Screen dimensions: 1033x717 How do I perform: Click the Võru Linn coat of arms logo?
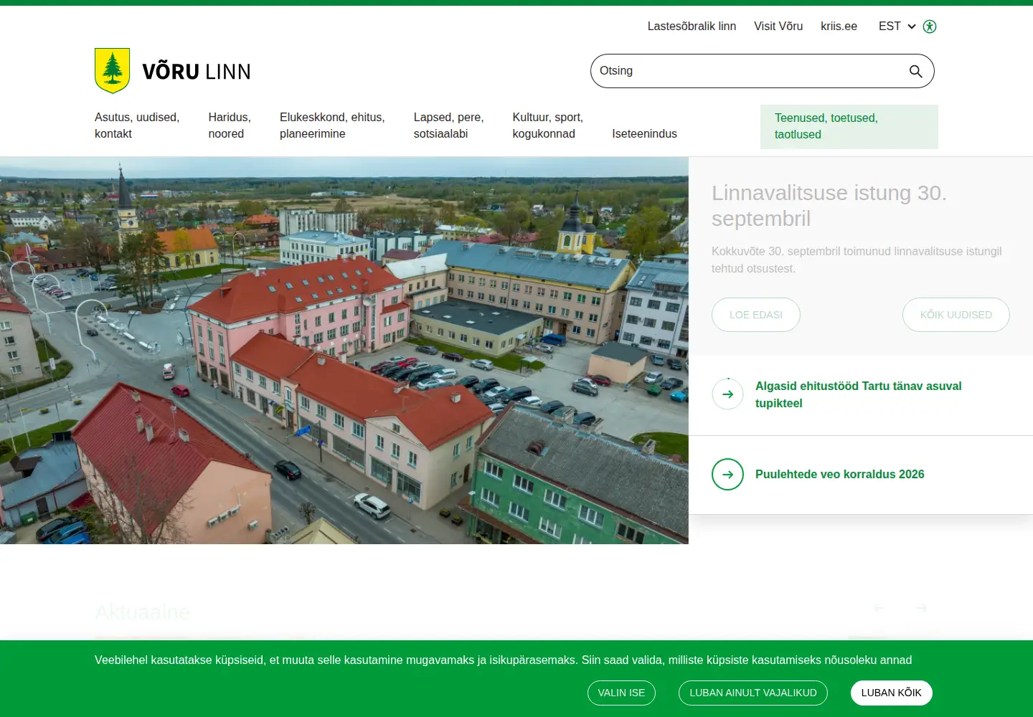[112, 70]
